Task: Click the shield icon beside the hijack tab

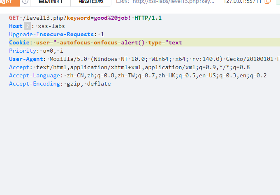Action: pyautogui.click(x=25, y=2)
